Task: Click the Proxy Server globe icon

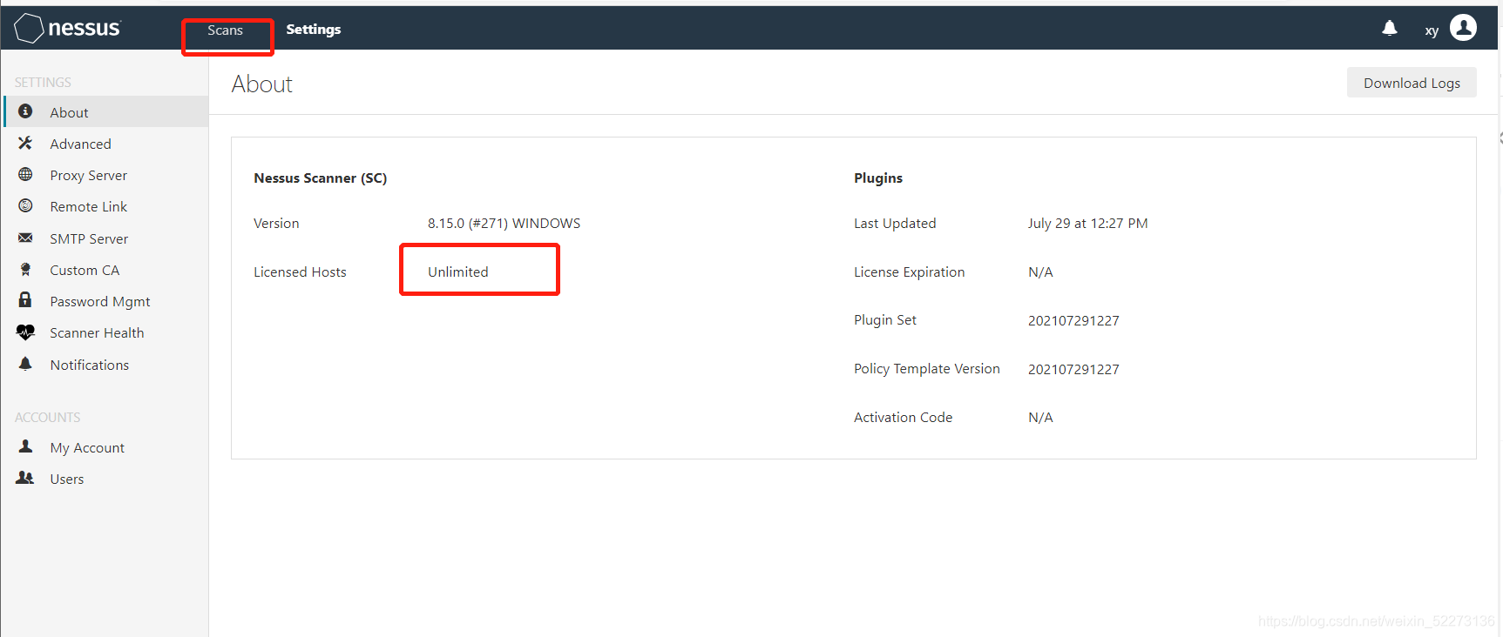Action: [25, 174]
